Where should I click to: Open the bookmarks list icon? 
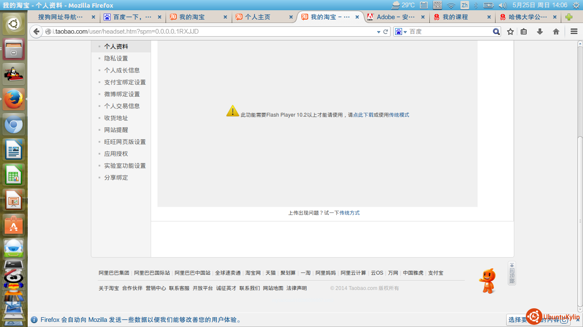click(x=524, y=32)
